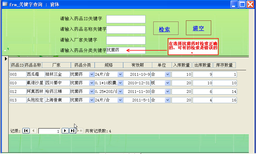Open 单位 dropdown showing 板

pos(167,83)
